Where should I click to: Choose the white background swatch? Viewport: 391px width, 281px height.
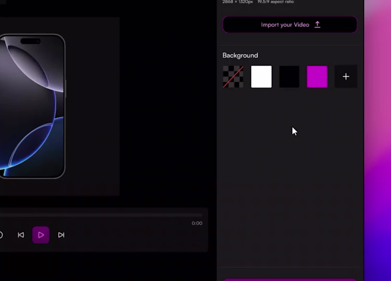tap(261, 77)
